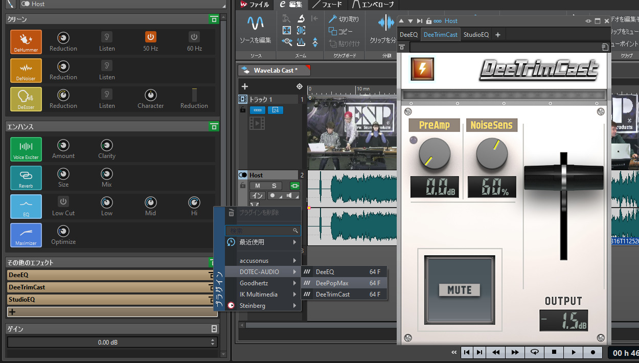Click the NoiseSens knob in DeeTrimCast
This screenshot has height=363, width=639.
coord(492,154)
